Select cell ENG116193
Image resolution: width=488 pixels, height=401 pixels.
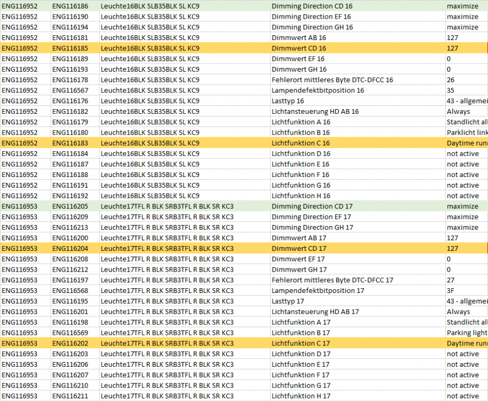(x=75, y=70)
